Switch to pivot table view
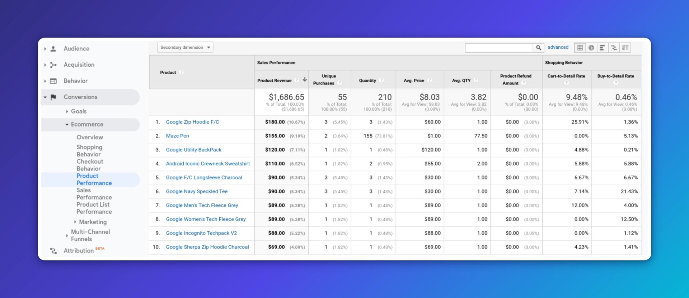The image size is (689, 298). (x=625, y=48)
